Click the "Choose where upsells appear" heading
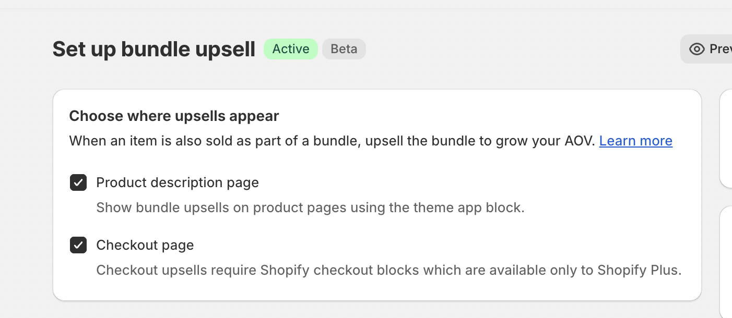The height and width of the screenshot is (318, 732). pyautogui.click(x=174, y=116)
